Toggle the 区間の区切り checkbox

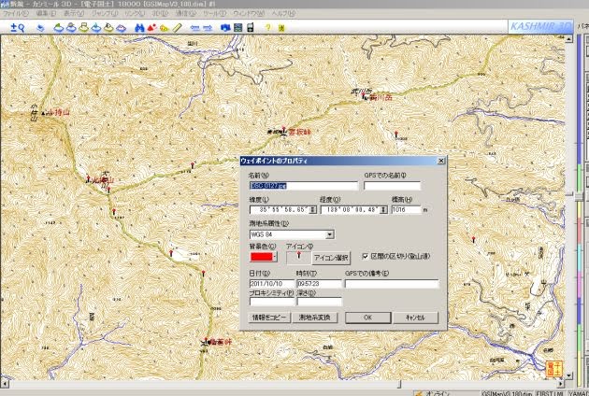point(366,255)
